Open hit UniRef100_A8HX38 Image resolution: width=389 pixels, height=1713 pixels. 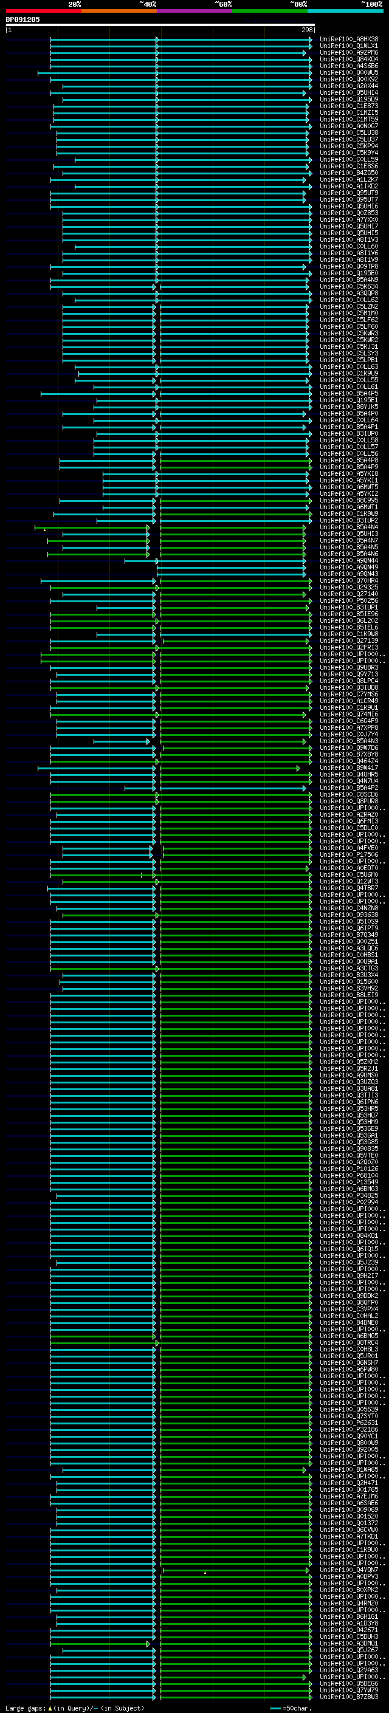[349, 39]
